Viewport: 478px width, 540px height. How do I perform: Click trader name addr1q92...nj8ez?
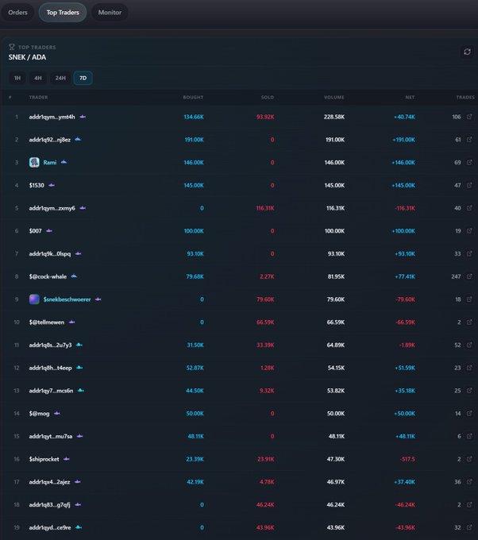[x=50, y=140]
